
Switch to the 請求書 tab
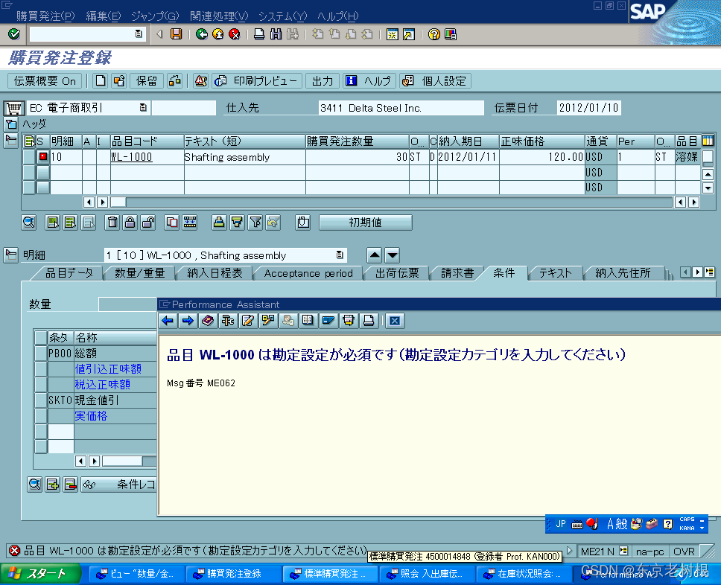[457, 273]
